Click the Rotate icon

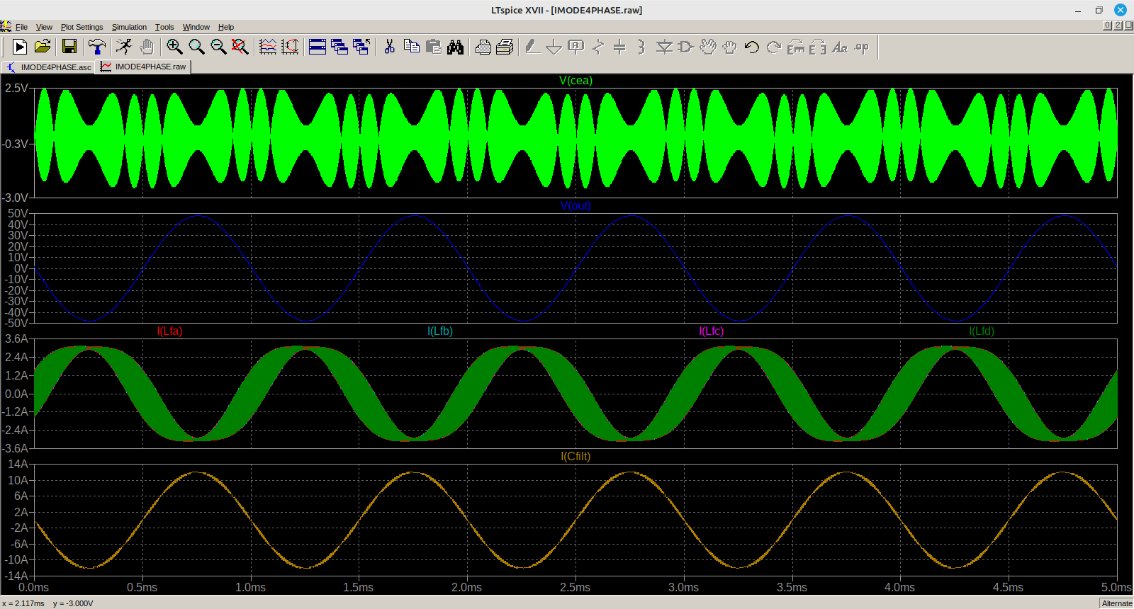[x=796, y=47]
